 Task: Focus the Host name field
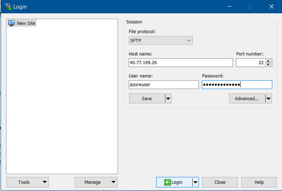click(181, 63)
